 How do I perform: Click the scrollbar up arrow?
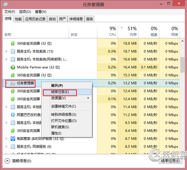(182, 41)
